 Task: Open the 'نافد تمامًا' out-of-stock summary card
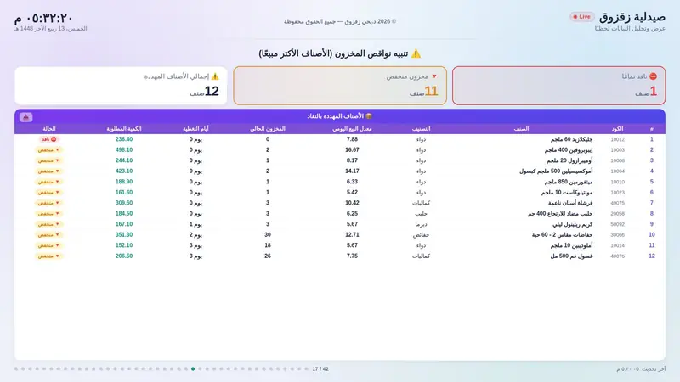[x=558, y=86]
